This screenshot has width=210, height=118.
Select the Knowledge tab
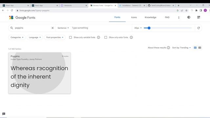tap(151, 17)
